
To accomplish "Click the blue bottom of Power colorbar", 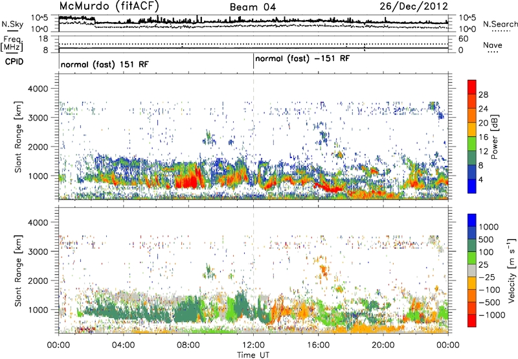I will pos(472,187).
